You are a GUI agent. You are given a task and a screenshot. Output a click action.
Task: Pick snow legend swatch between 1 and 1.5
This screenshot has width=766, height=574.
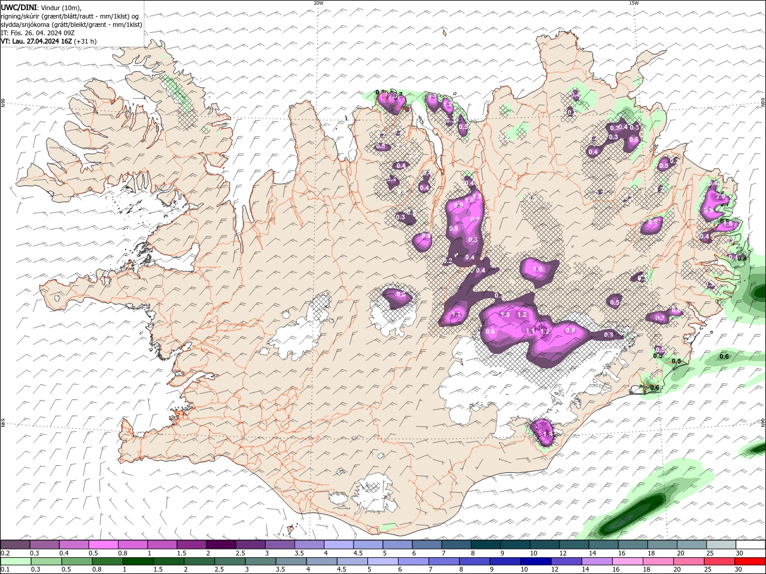[x=162, y=545]
